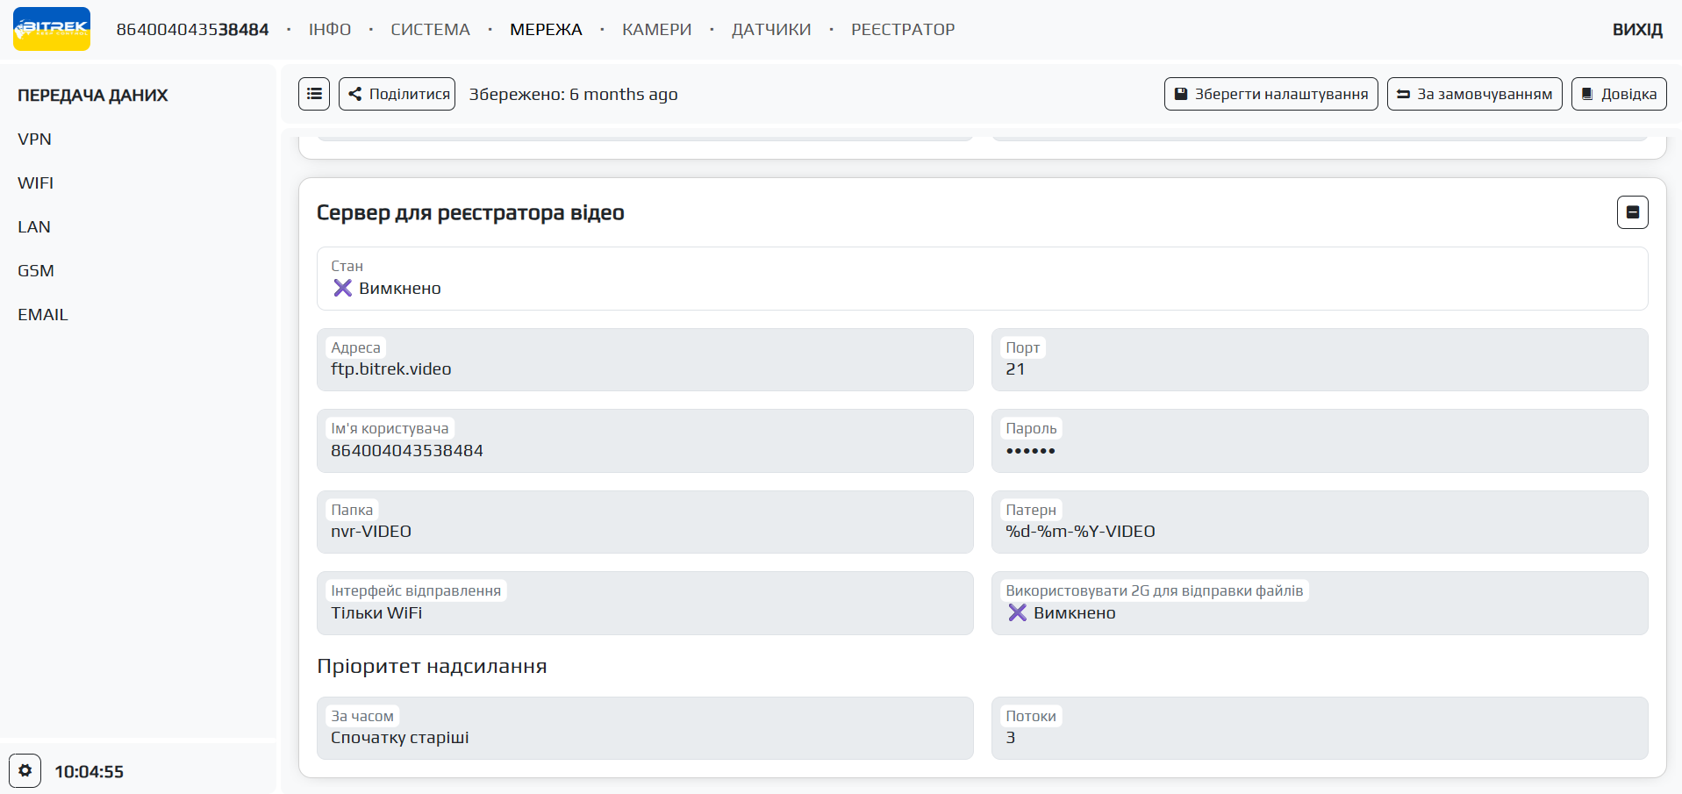
Task: Select VPN in the sidebar
Action: pyautogui.click(x=35, y=139)
